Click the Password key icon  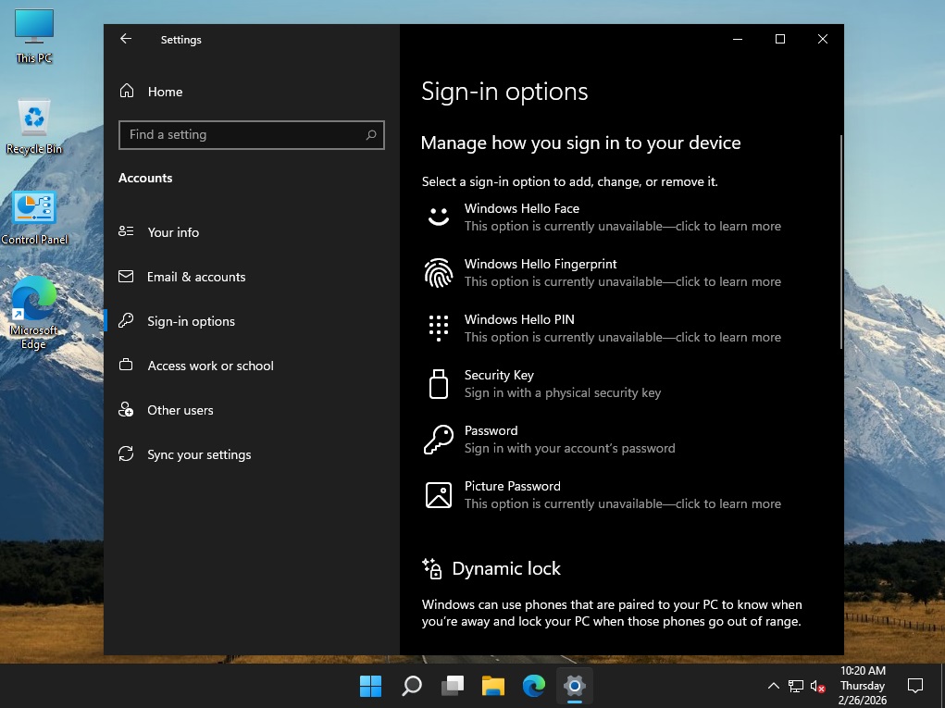[439, 440]
